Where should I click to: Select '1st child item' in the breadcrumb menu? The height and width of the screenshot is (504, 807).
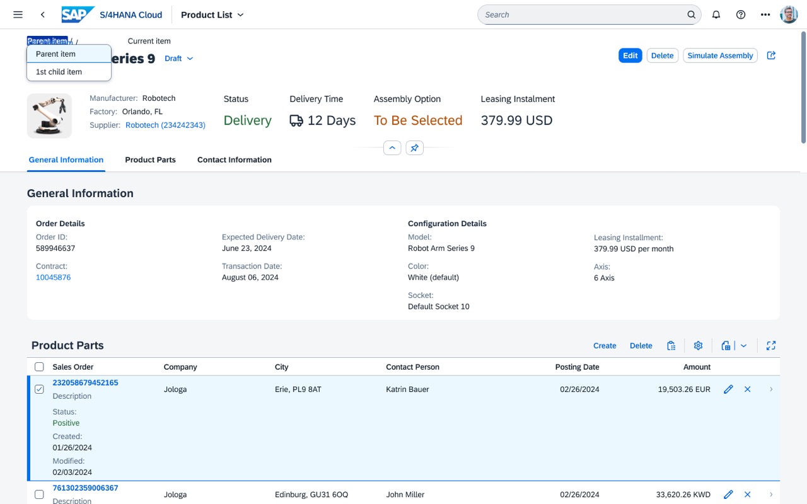click(69, 72)
